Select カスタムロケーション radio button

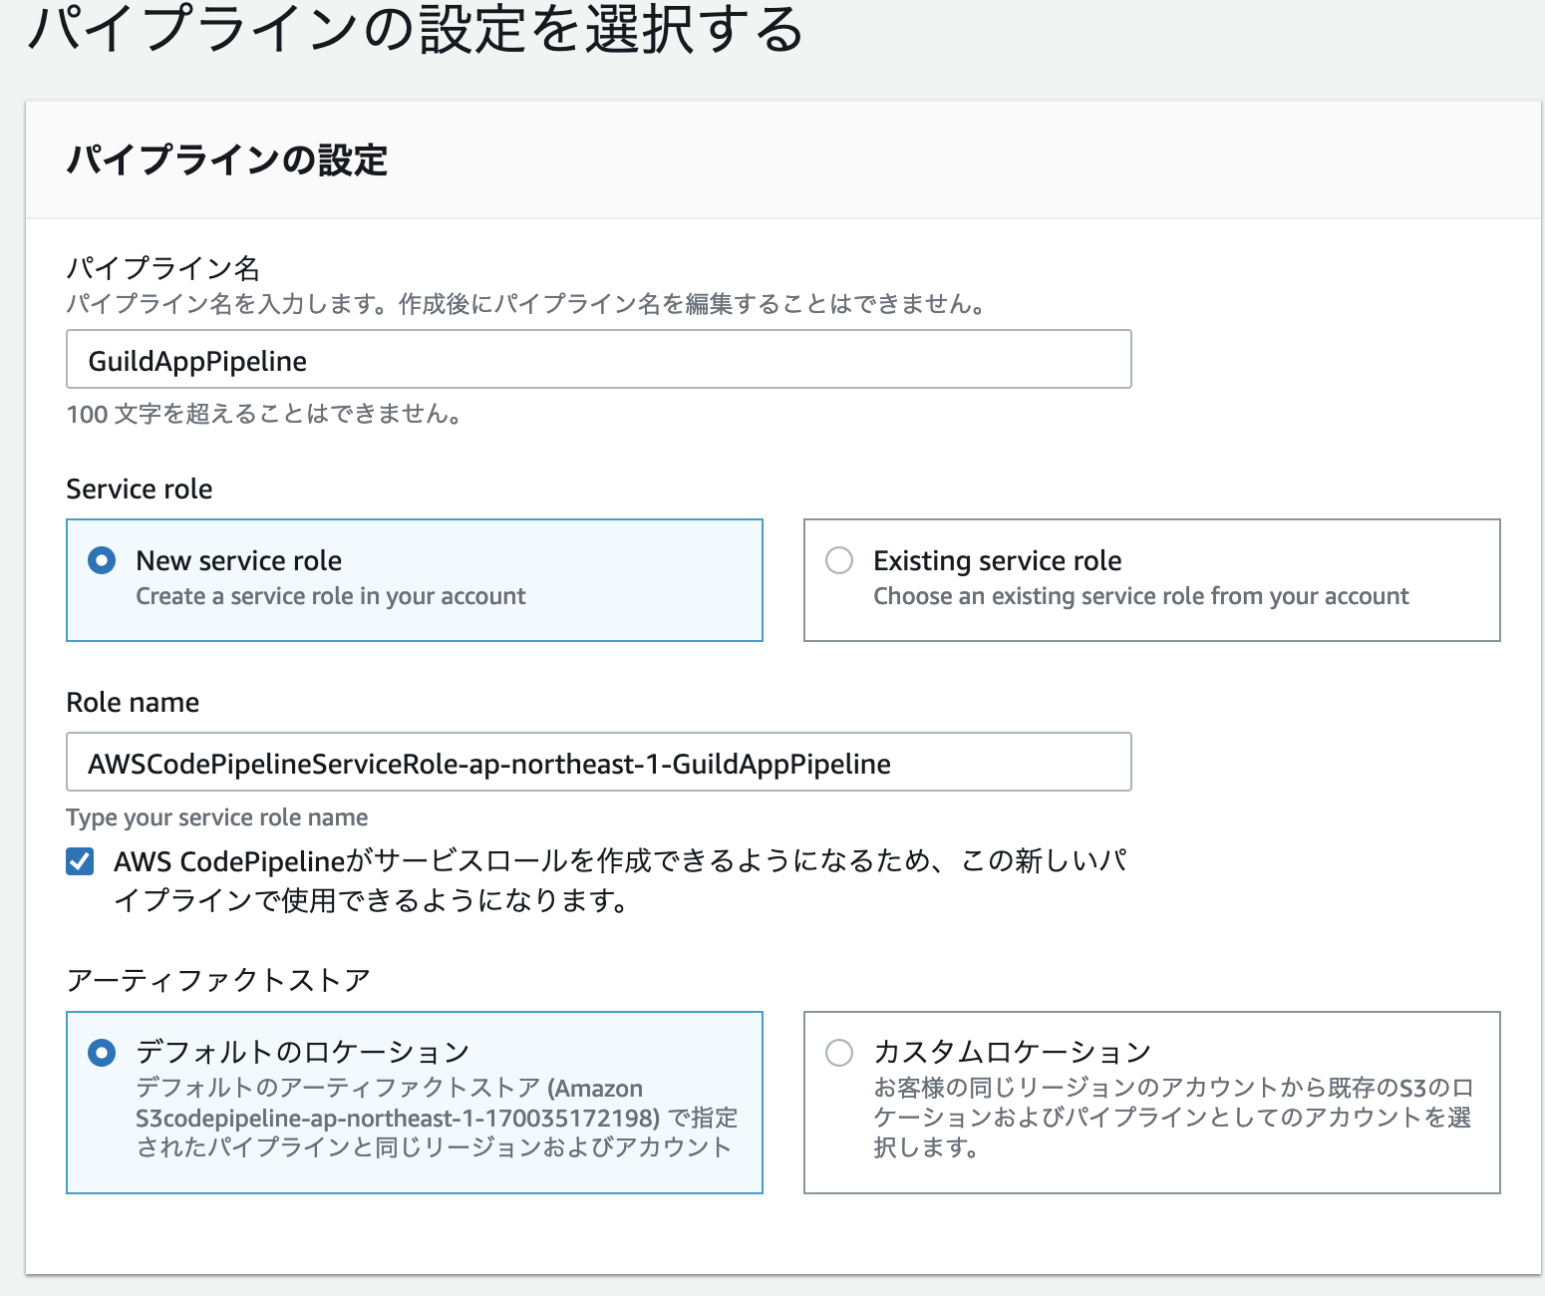pyautogui.click(x=839, y=1053)
